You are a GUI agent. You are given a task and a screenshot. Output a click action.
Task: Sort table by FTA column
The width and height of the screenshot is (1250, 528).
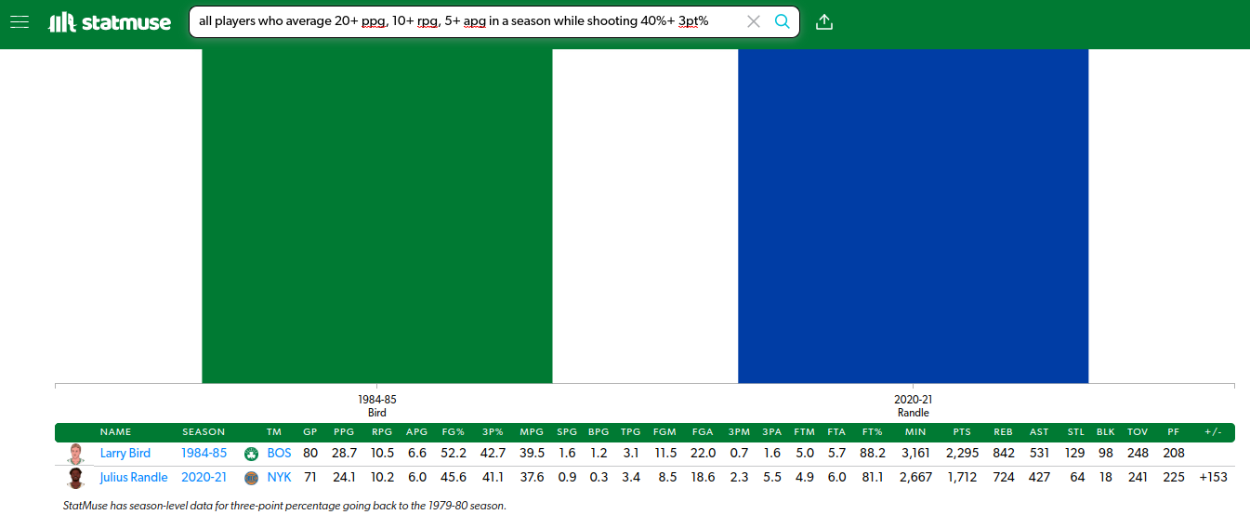click(836, 432)
